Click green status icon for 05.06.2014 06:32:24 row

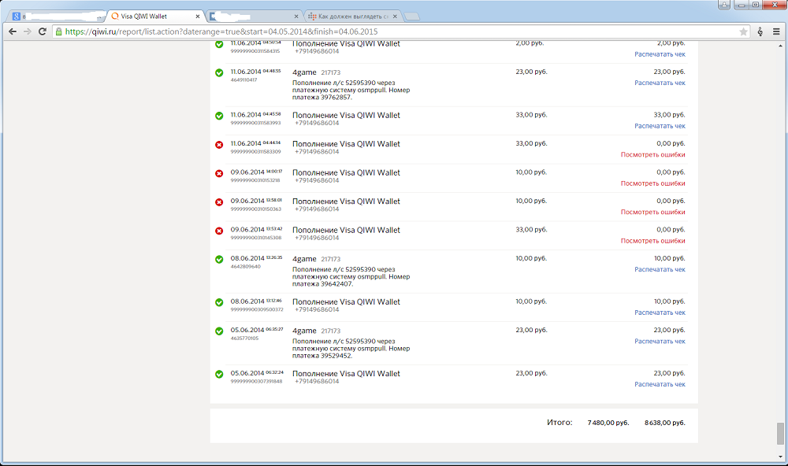click(219, 374)
